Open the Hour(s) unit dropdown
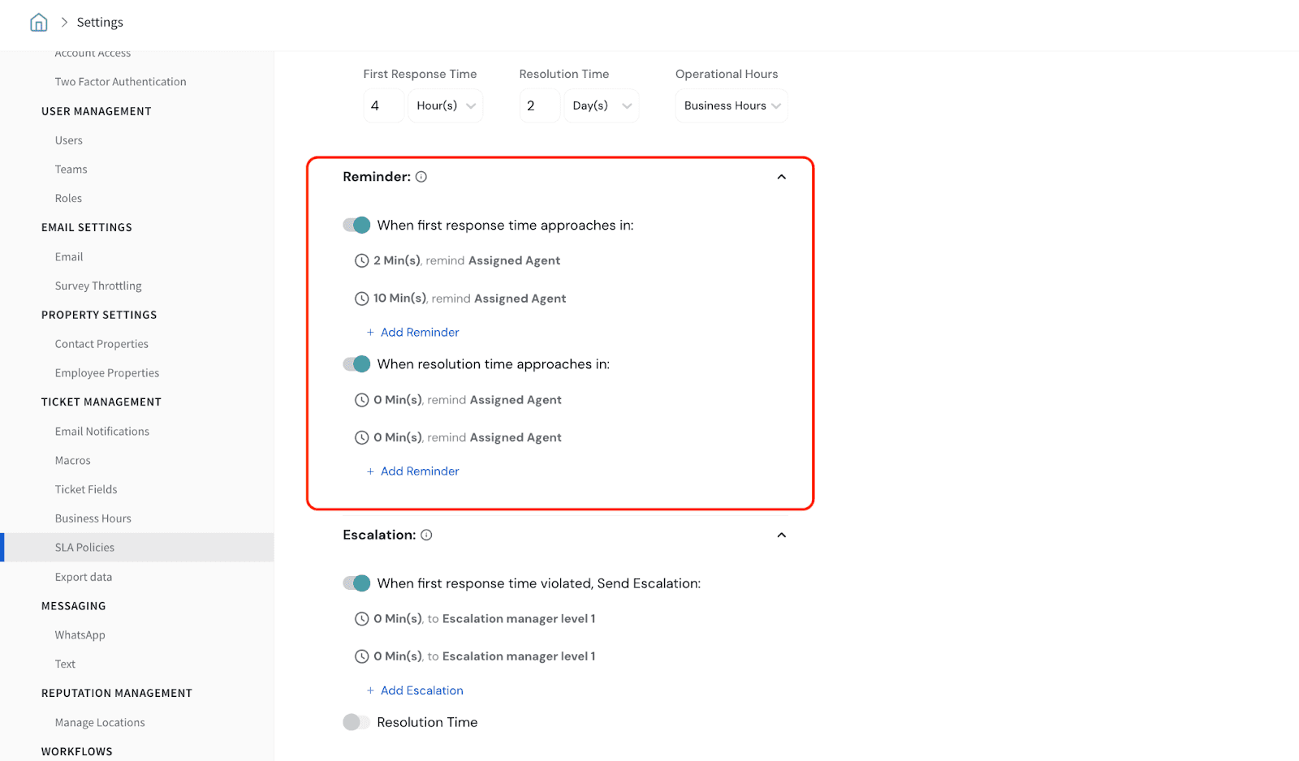 [446, 106]
